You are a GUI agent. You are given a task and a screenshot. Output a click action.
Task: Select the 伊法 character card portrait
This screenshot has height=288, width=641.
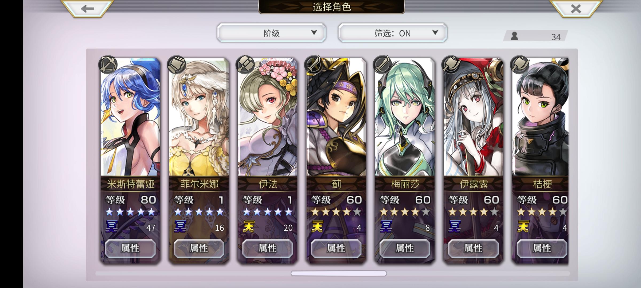(x=268, y=117)
